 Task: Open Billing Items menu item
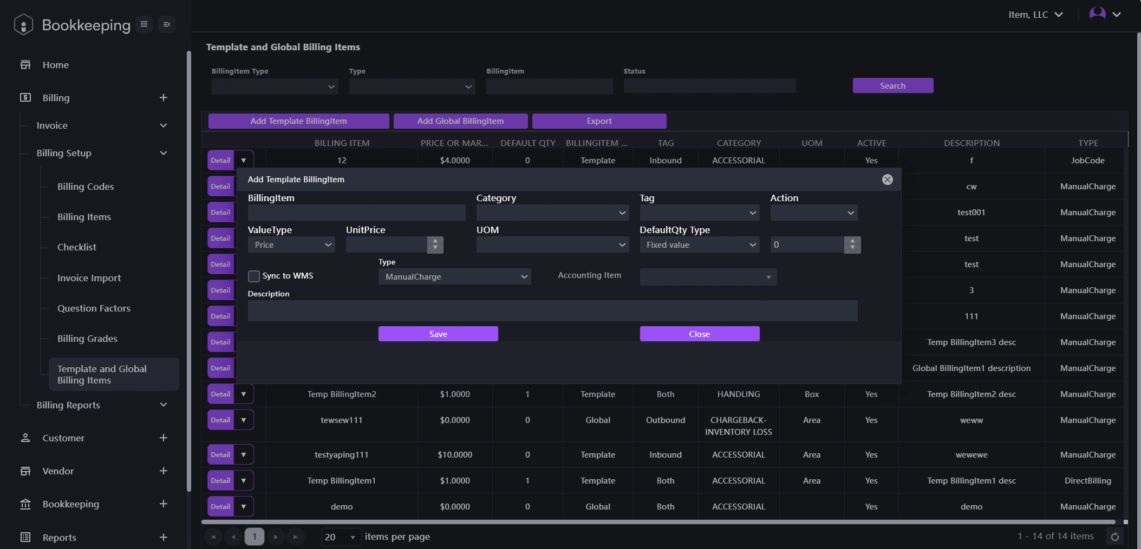[84, 216]
